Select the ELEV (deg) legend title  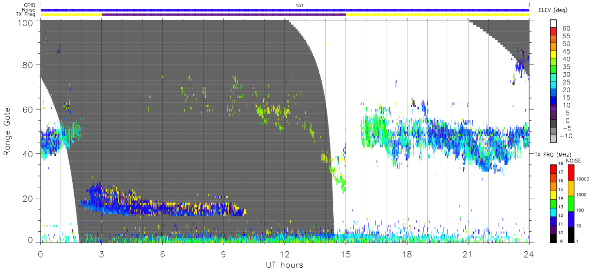553,10
